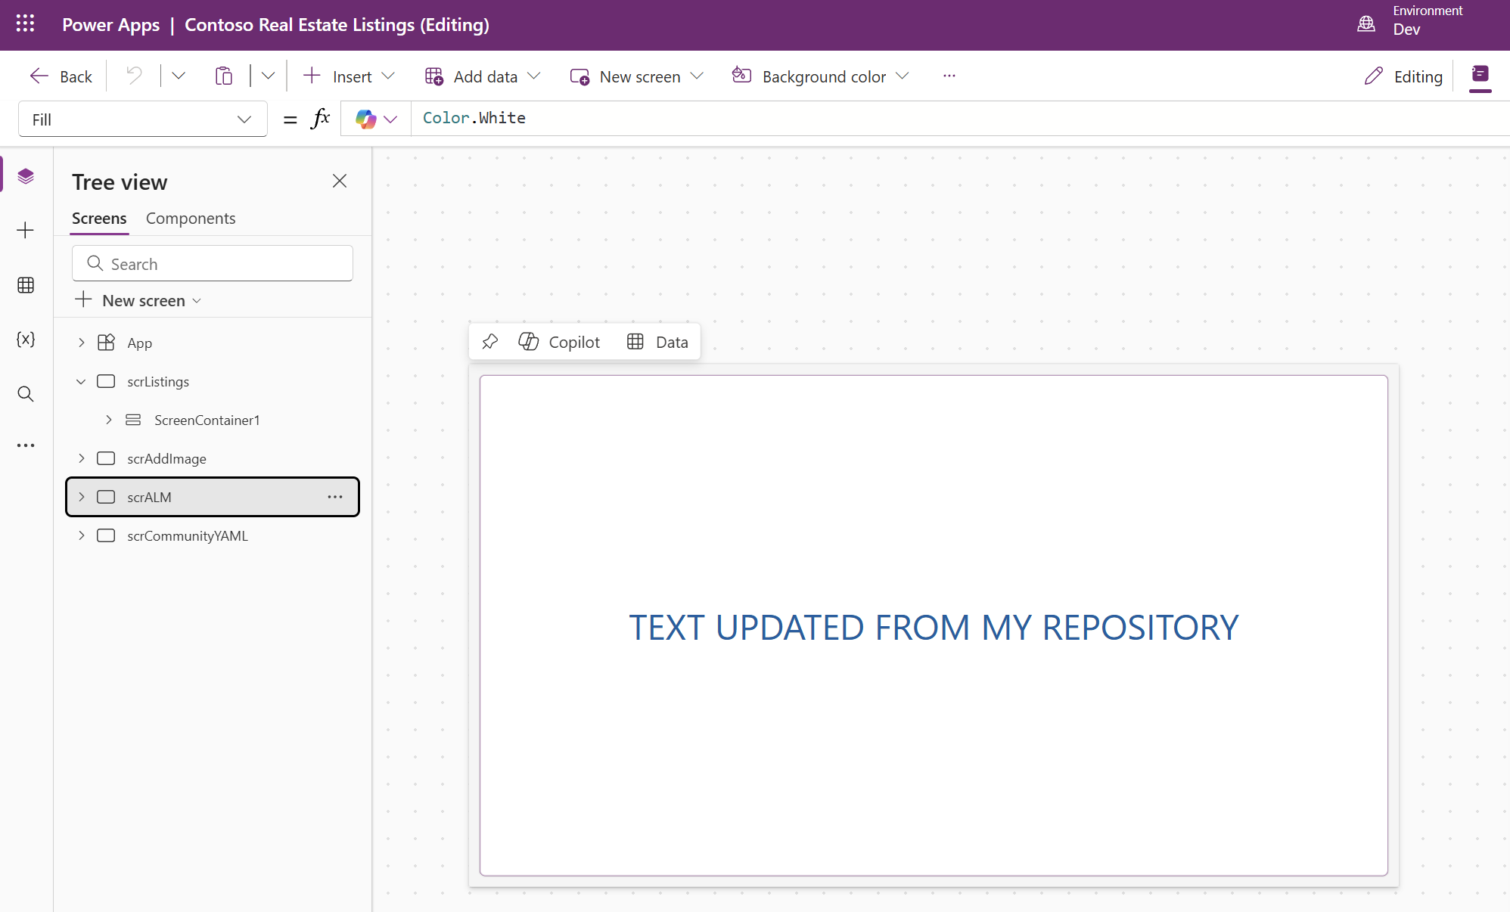Click the Paste clipboard icon
Image resolution: width=1510 pixels, height=912 pixels.
tap(223, 76)
